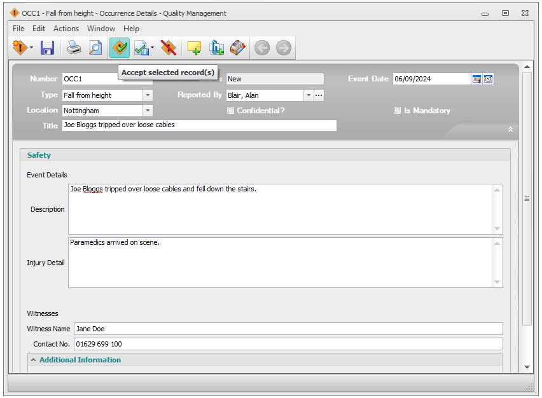Tick the Confidential? checkbox
The height and width of the screenshot is (398, 542).
(231, 111)
